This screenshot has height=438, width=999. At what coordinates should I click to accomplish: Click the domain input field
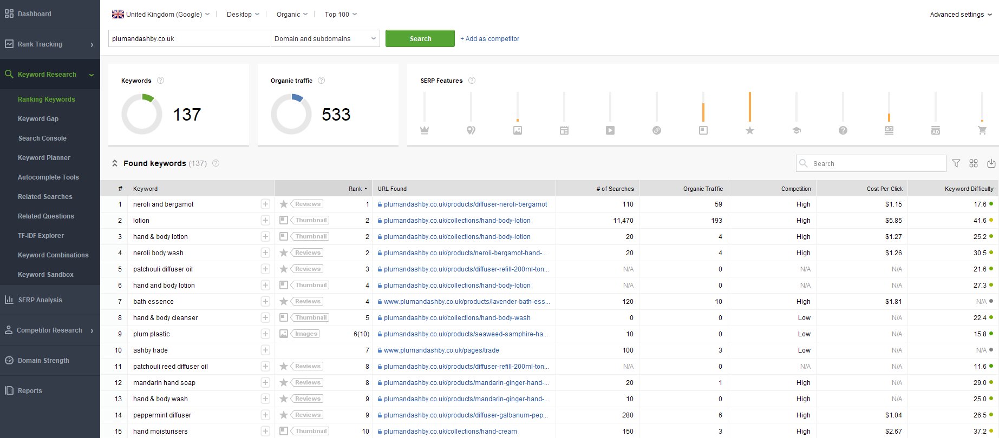(x=190, y=38)
